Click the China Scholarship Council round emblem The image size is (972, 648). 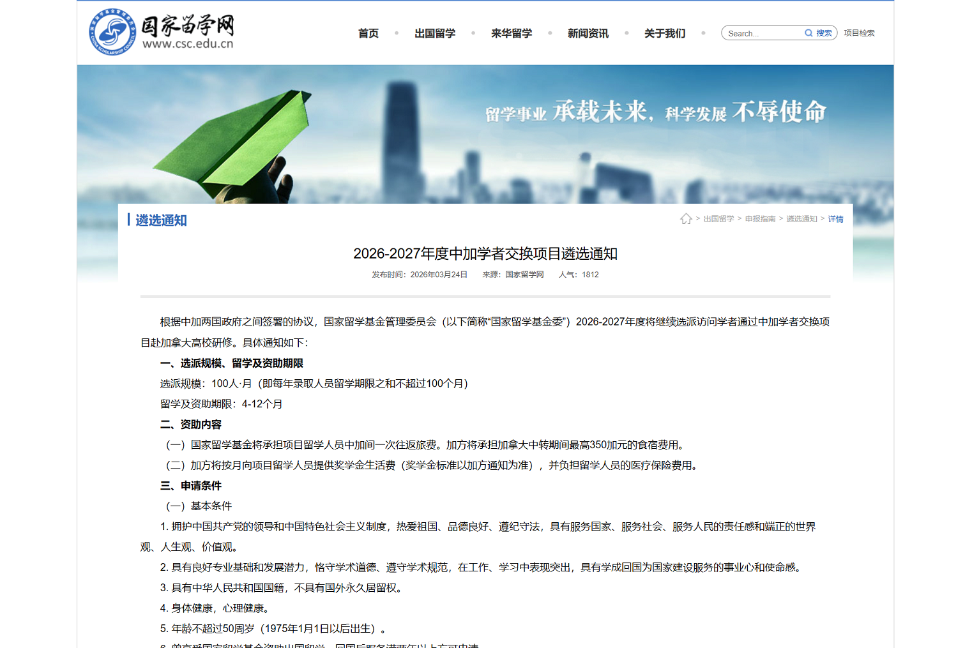(112, 32)
